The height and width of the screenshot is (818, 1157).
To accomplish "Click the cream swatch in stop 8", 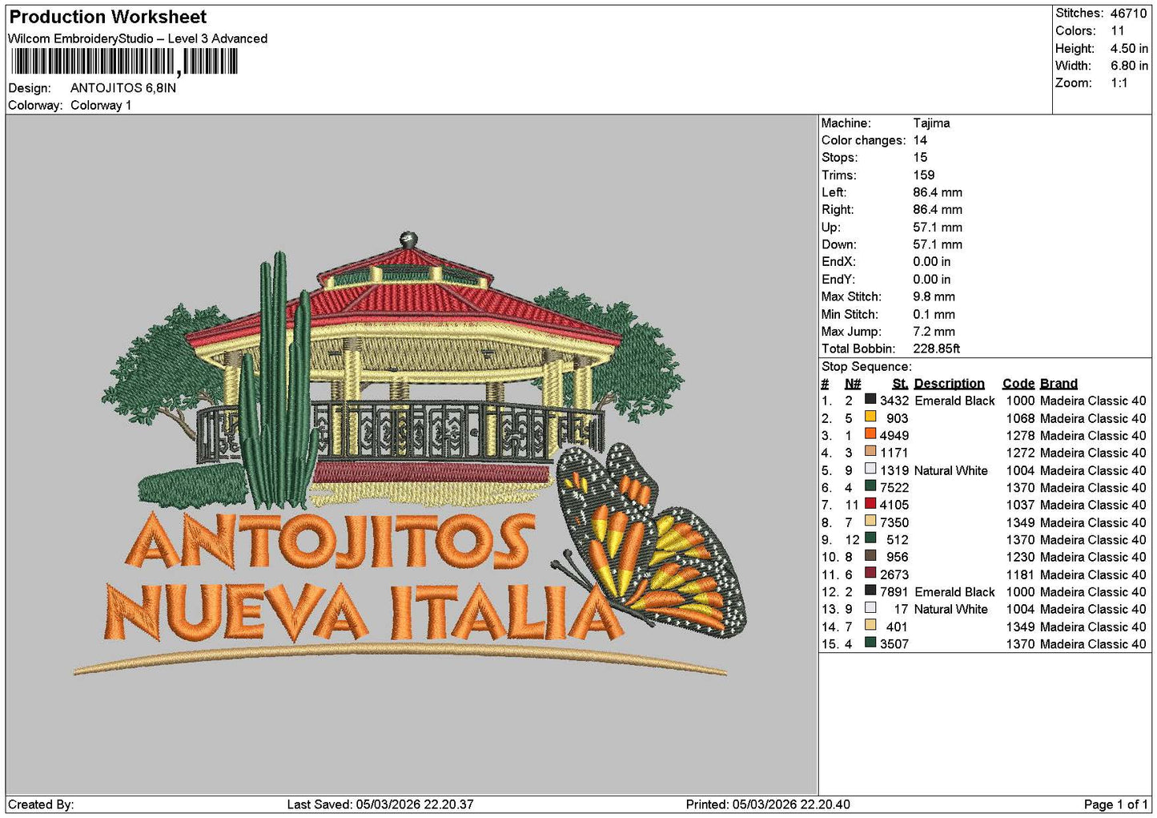I will point(870,521).
